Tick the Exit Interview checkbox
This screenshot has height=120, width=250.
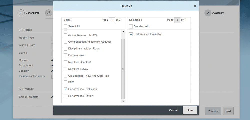(65, 55)
